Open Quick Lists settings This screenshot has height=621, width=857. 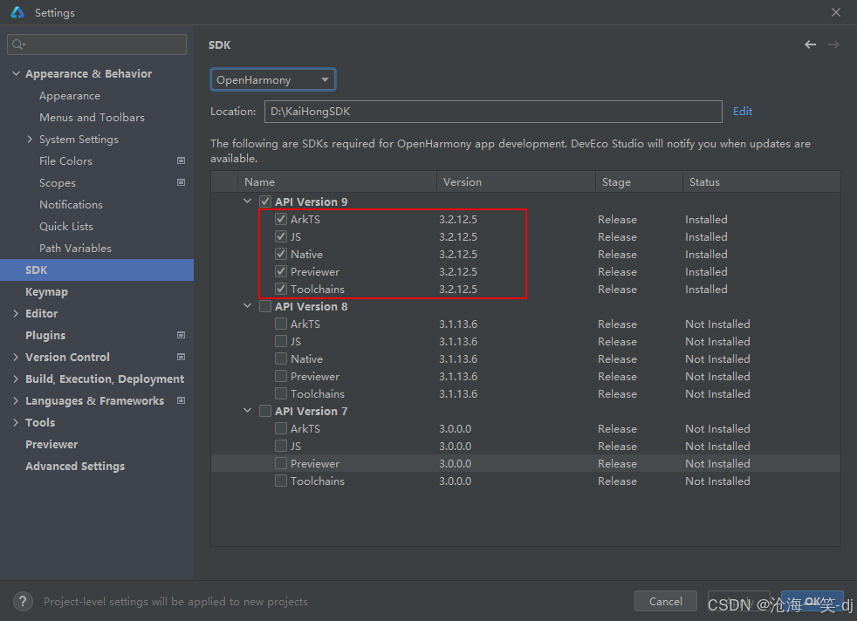pyautogui.click(x=66, y=227)
